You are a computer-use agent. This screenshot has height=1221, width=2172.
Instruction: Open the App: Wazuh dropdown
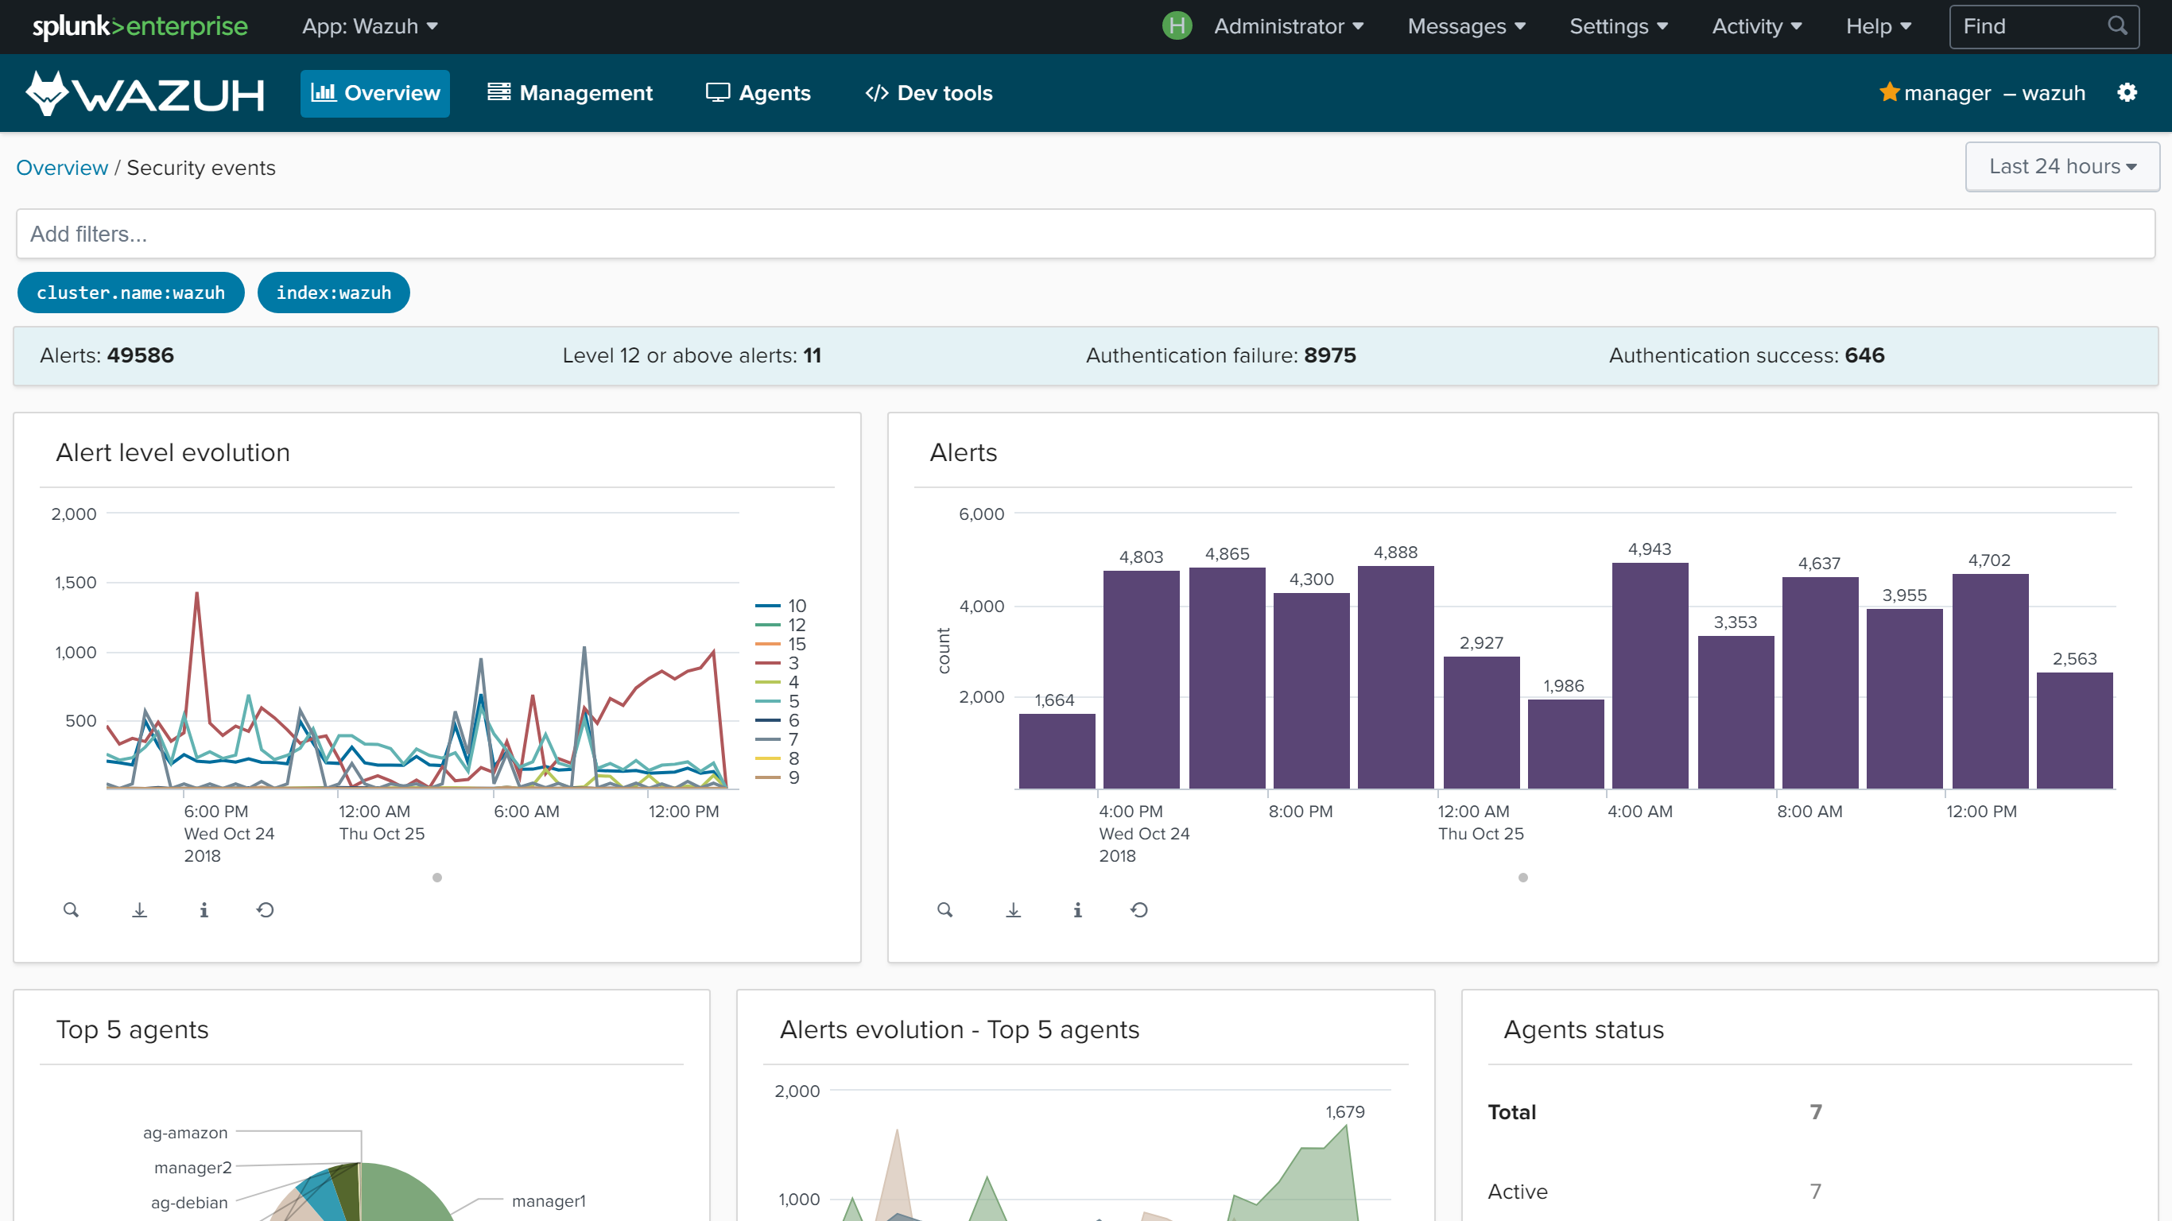click(x=370, y=26)
